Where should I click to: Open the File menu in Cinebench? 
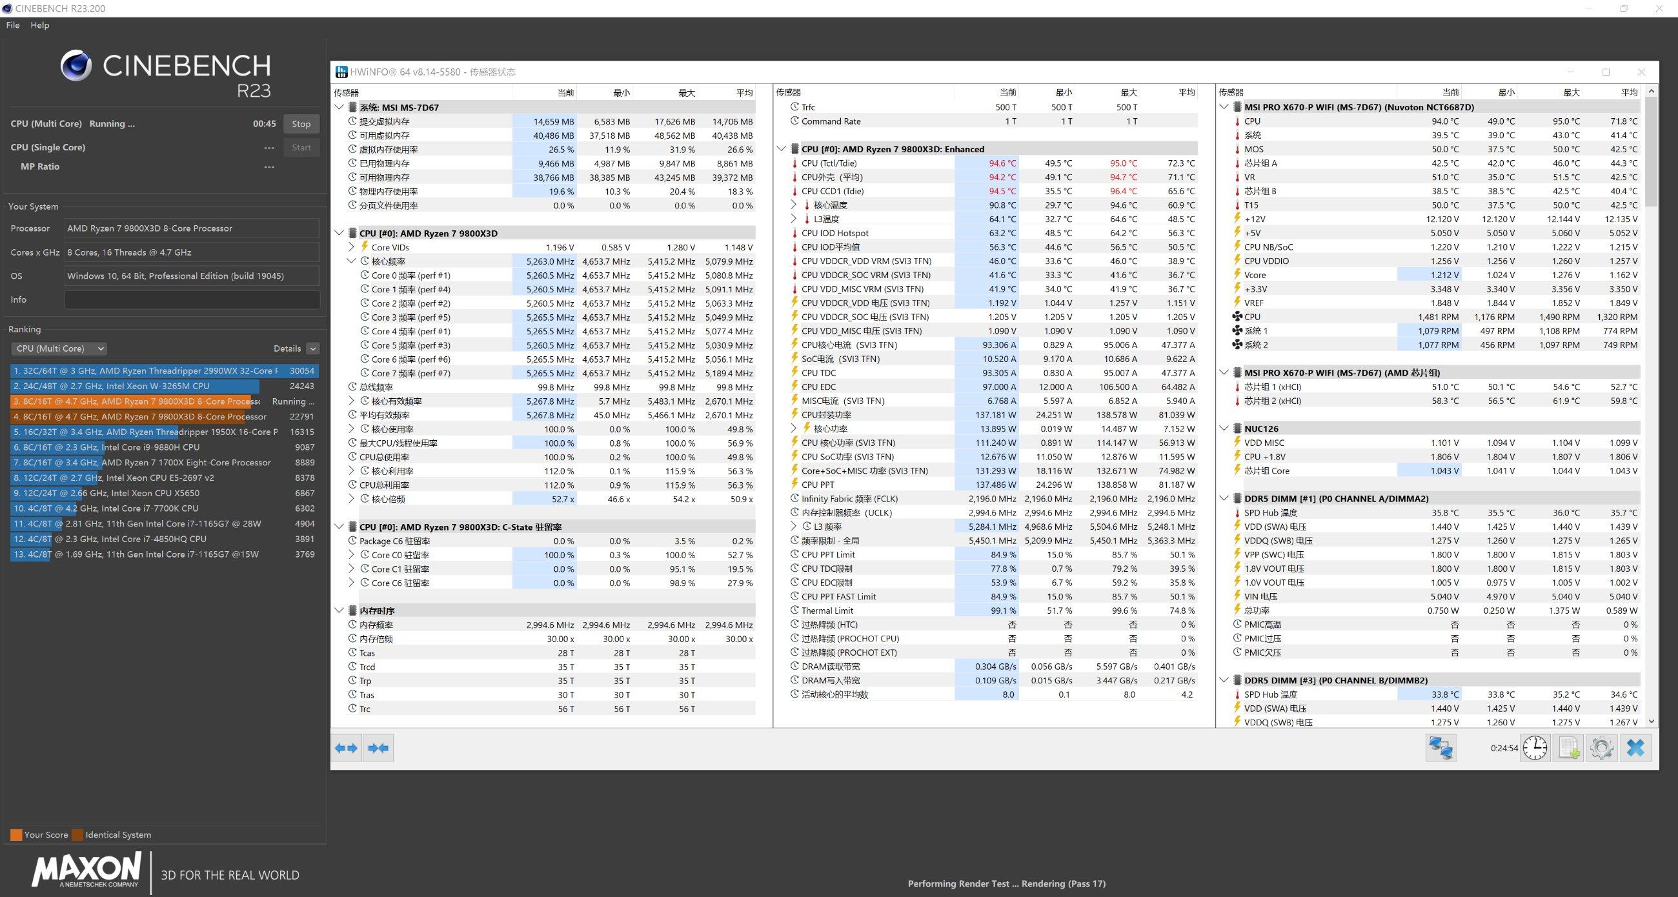point(13,25)
